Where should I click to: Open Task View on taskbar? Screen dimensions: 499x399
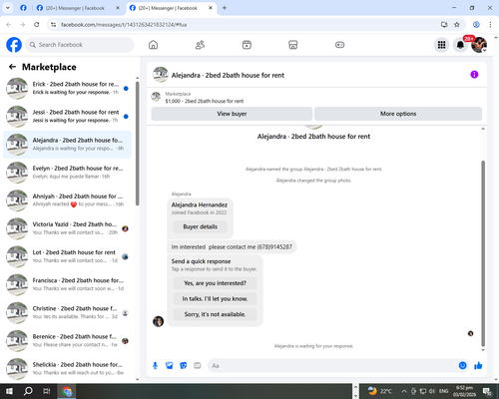tap(47, 391)
